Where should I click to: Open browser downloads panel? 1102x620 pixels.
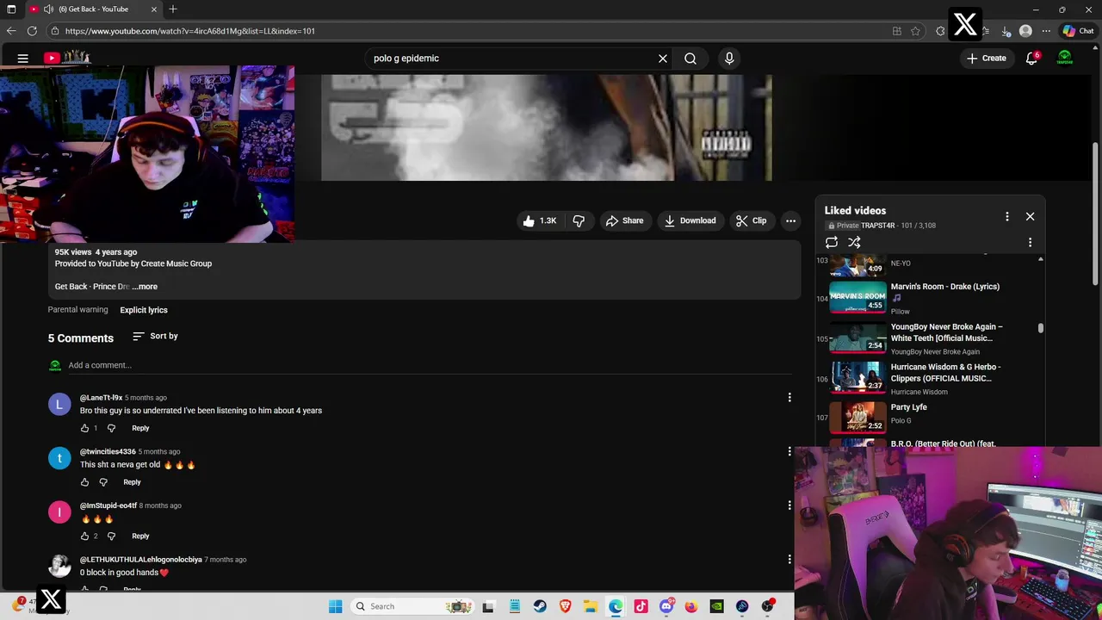pos(1006,31)
